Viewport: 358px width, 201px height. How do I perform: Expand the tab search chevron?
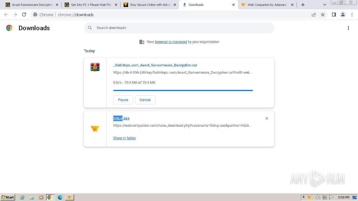(325, 5)
